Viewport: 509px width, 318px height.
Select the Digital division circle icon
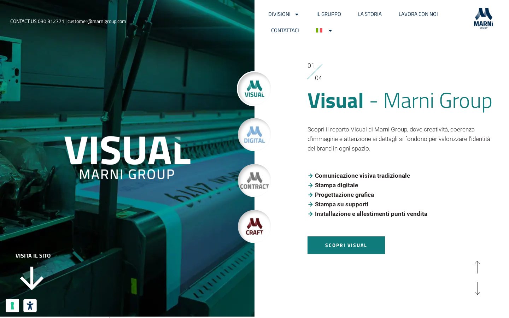click(254, 135)
